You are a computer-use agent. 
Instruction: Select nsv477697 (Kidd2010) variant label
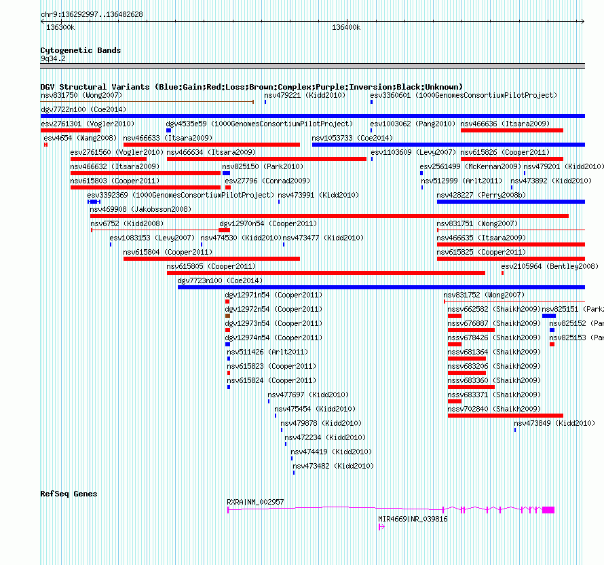pyautogui.click(x=308, y=395)
